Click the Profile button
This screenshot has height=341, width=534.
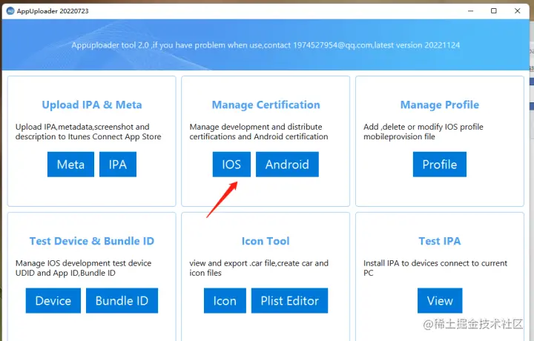pyautogui.click(x=440, y=165)
